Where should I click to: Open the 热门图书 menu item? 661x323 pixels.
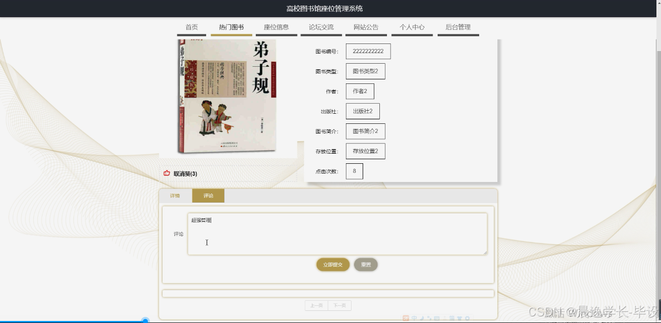pos(231,27)
